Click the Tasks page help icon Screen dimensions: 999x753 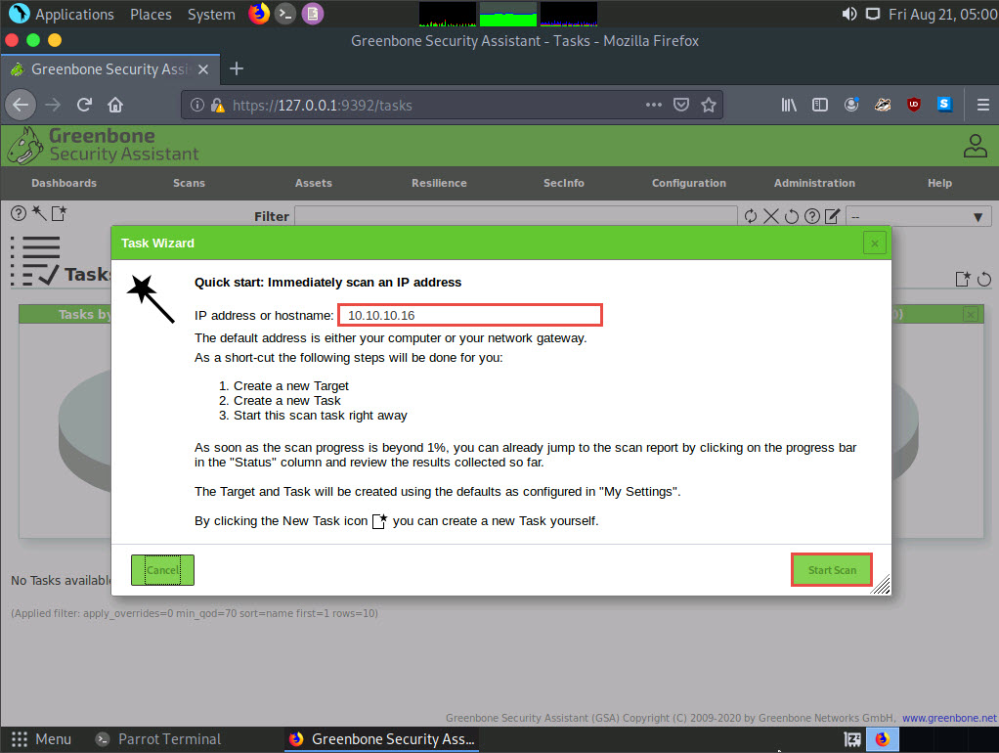pyautogui.click(x=19, y=213)
